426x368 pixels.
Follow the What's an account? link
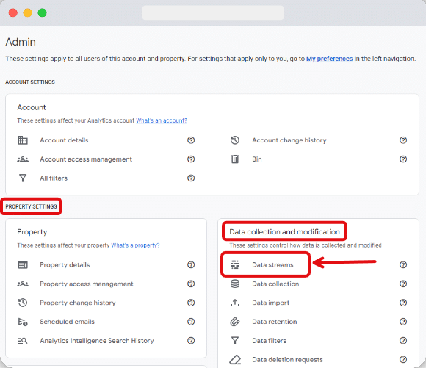click(x=162, y=120)
